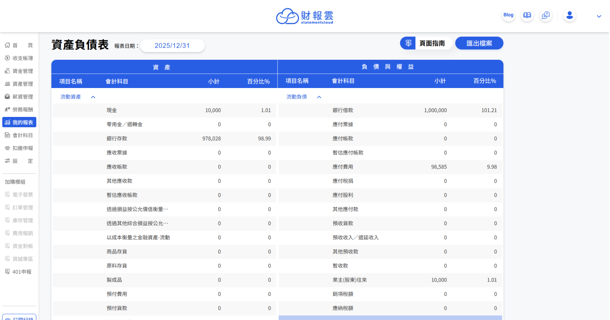Screen dimensions: 610x320
Task: Click the 預收收入／遞延收入 row
Action: click(390, 238)
